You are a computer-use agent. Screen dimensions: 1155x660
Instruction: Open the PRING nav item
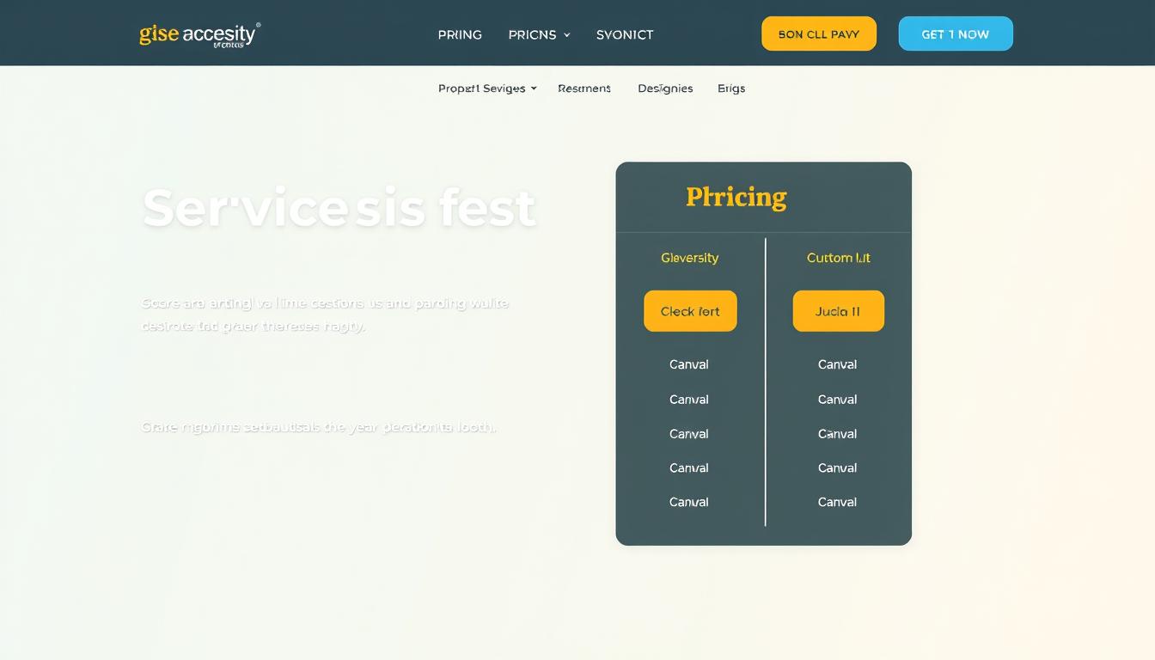point(460,34)
